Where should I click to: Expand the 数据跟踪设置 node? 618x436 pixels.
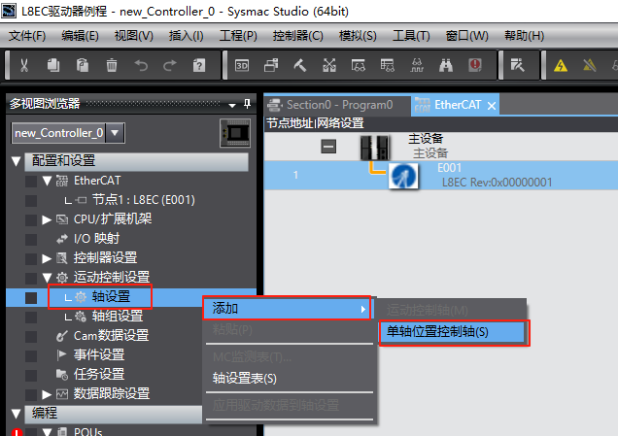click(47, 394)
